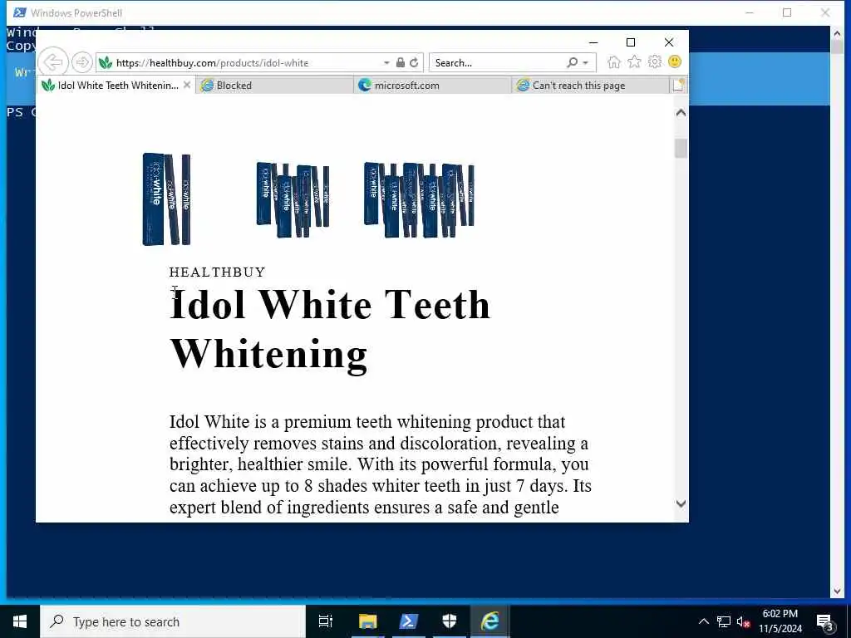This screenshot has width=851, height=638.
Task: Maximize the Windows PowerShell window
Action: (x=787, y=12)
